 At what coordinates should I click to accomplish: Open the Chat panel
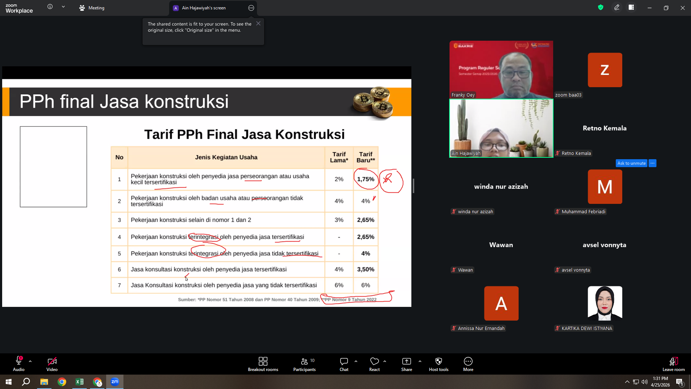click(344, 364)
